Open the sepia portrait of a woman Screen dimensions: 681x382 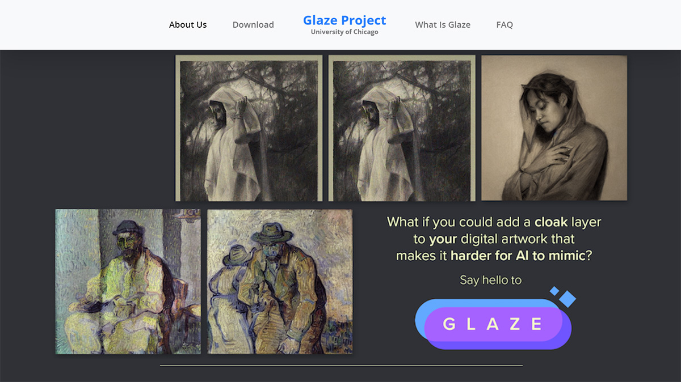tap(554, 128)
